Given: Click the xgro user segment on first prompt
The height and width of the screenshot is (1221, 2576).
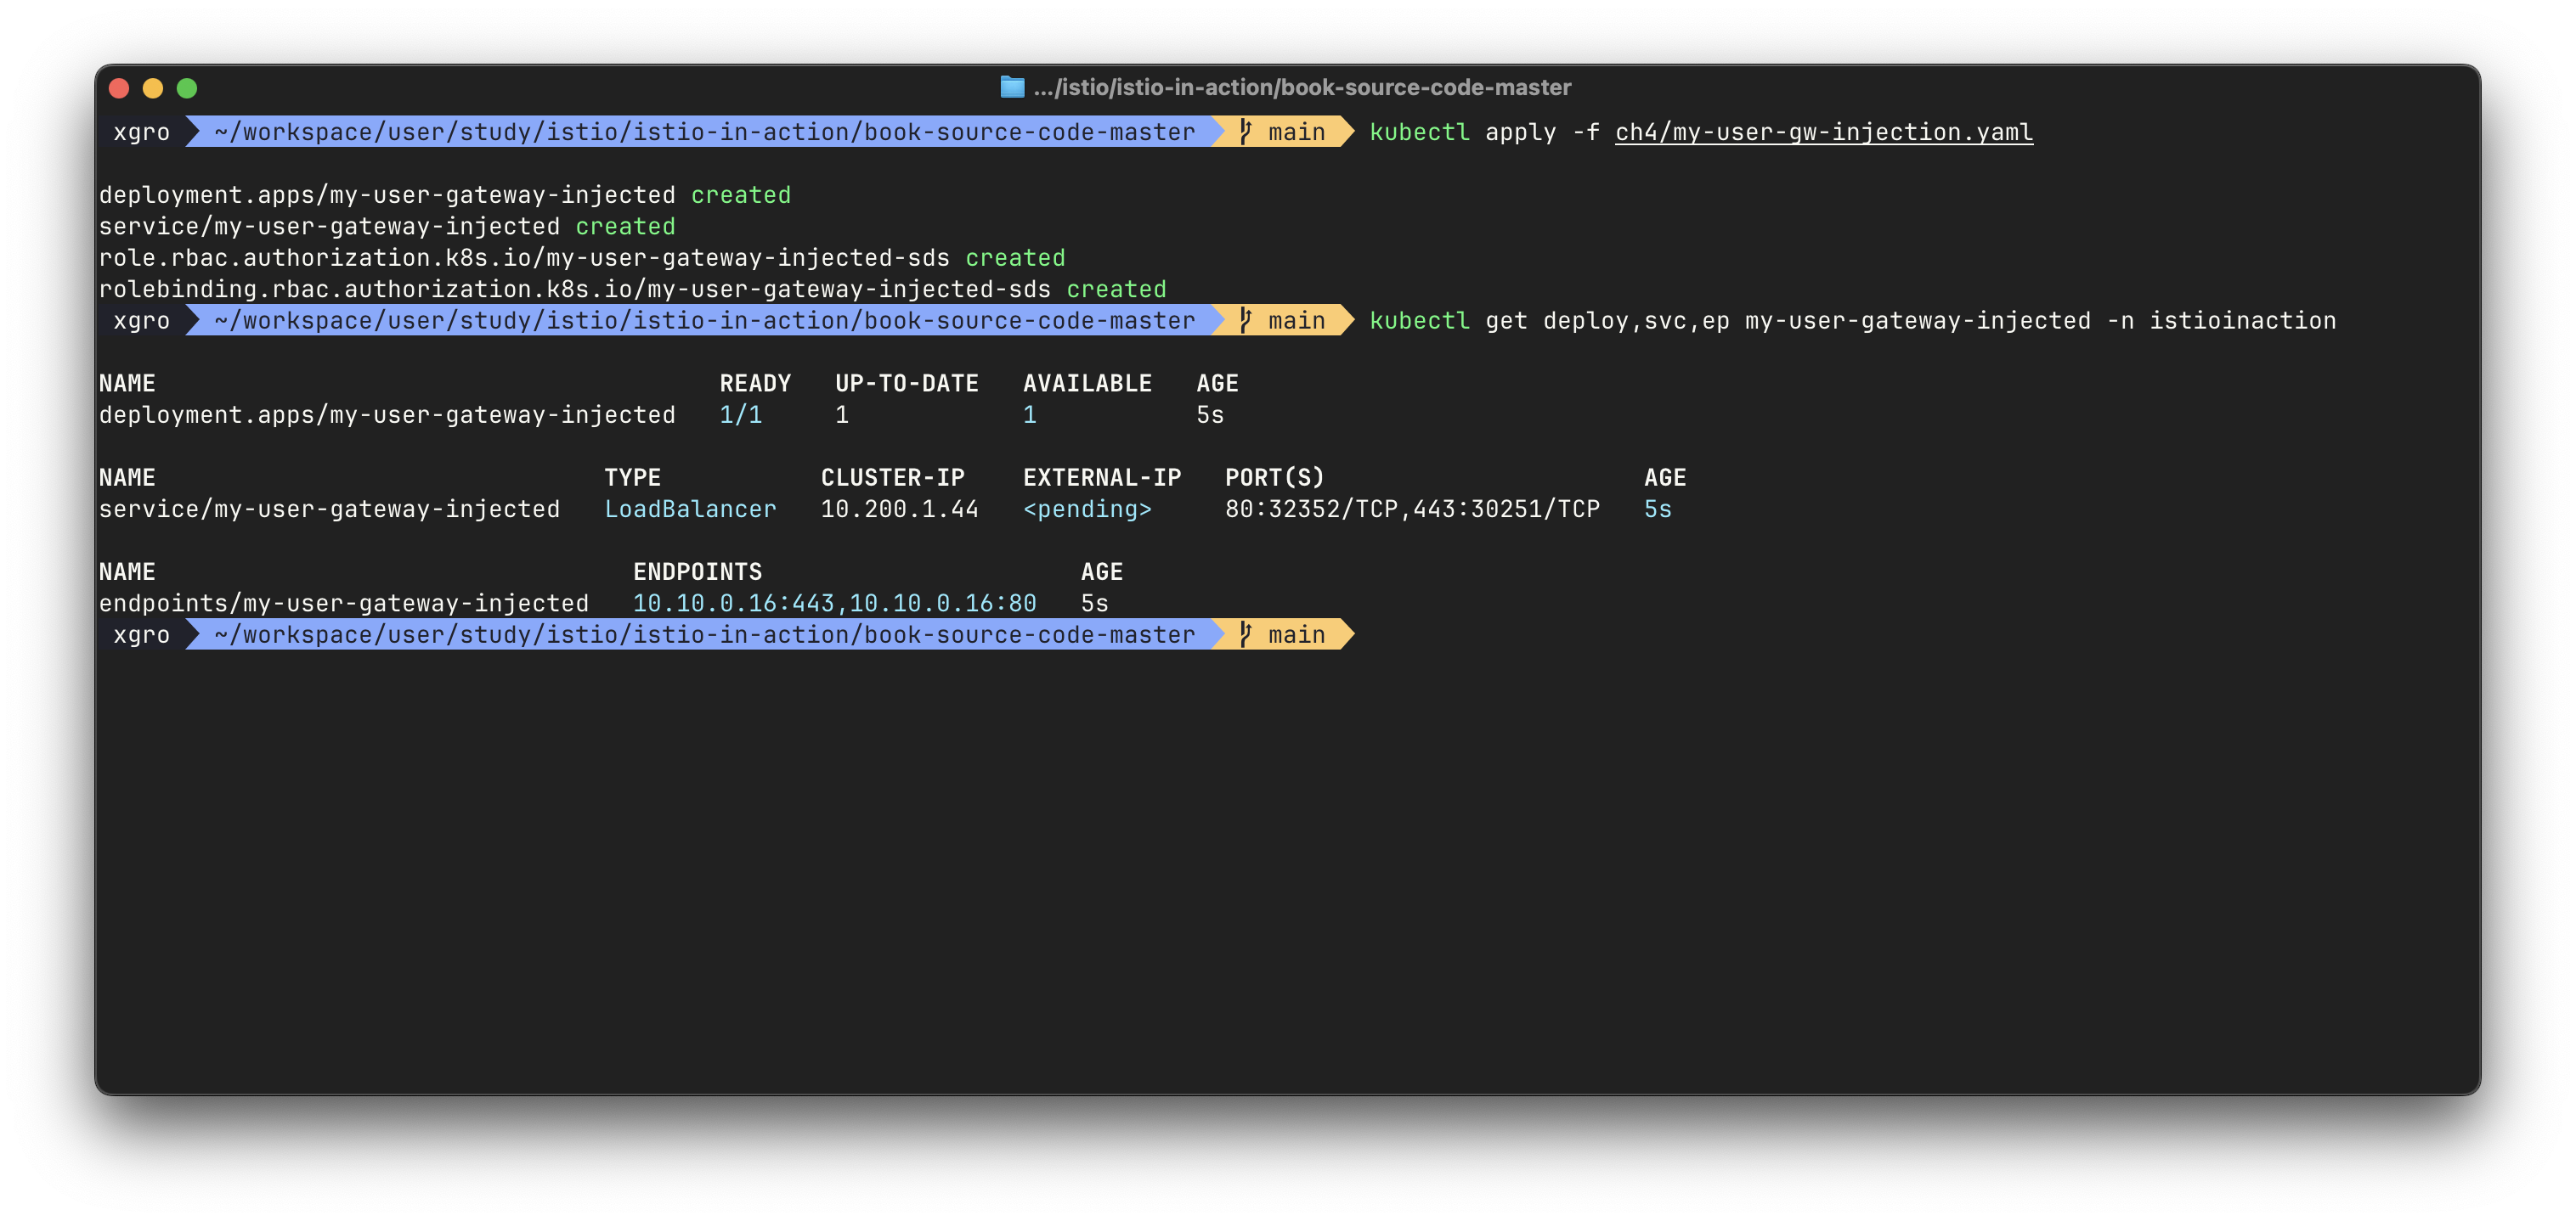Looking at the screenshot, I should coord(142,132).
